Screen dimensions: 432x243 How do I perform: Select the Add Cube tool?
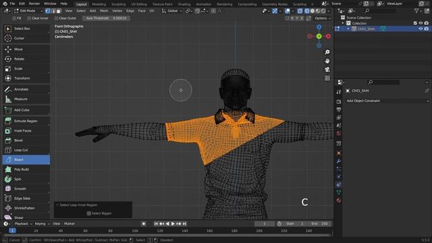tap(26, 110)
